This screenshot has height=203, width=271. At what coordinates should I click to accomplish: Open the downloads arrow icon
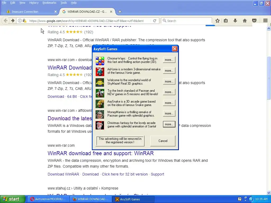[x=235, y=21]
